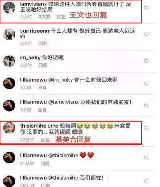Reply to iamvivianx's 4小时 comment
The image size is (160, 187).
pos(62,17)
